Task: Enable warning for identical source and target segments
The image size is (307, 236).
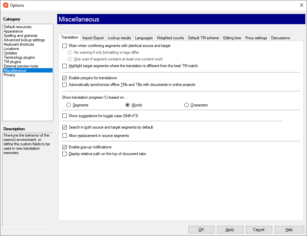Action: [x=64, y=46]
